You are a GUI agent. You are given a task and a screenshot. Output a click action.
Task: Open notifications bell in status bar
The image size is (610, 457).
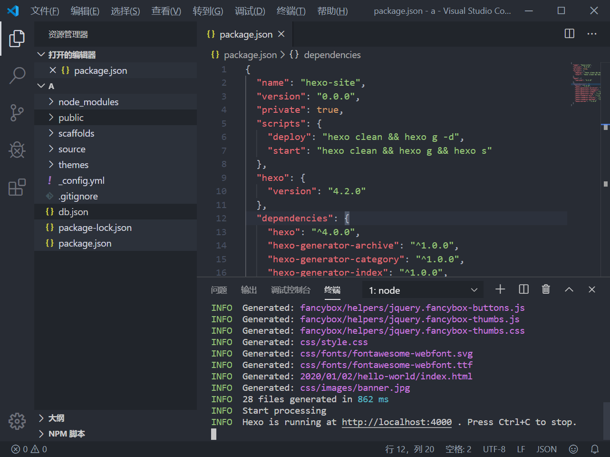(x=594, y=449)
